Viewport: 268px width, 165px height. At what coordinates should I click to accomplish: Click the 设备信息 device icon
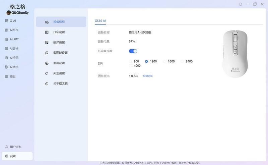47,22
